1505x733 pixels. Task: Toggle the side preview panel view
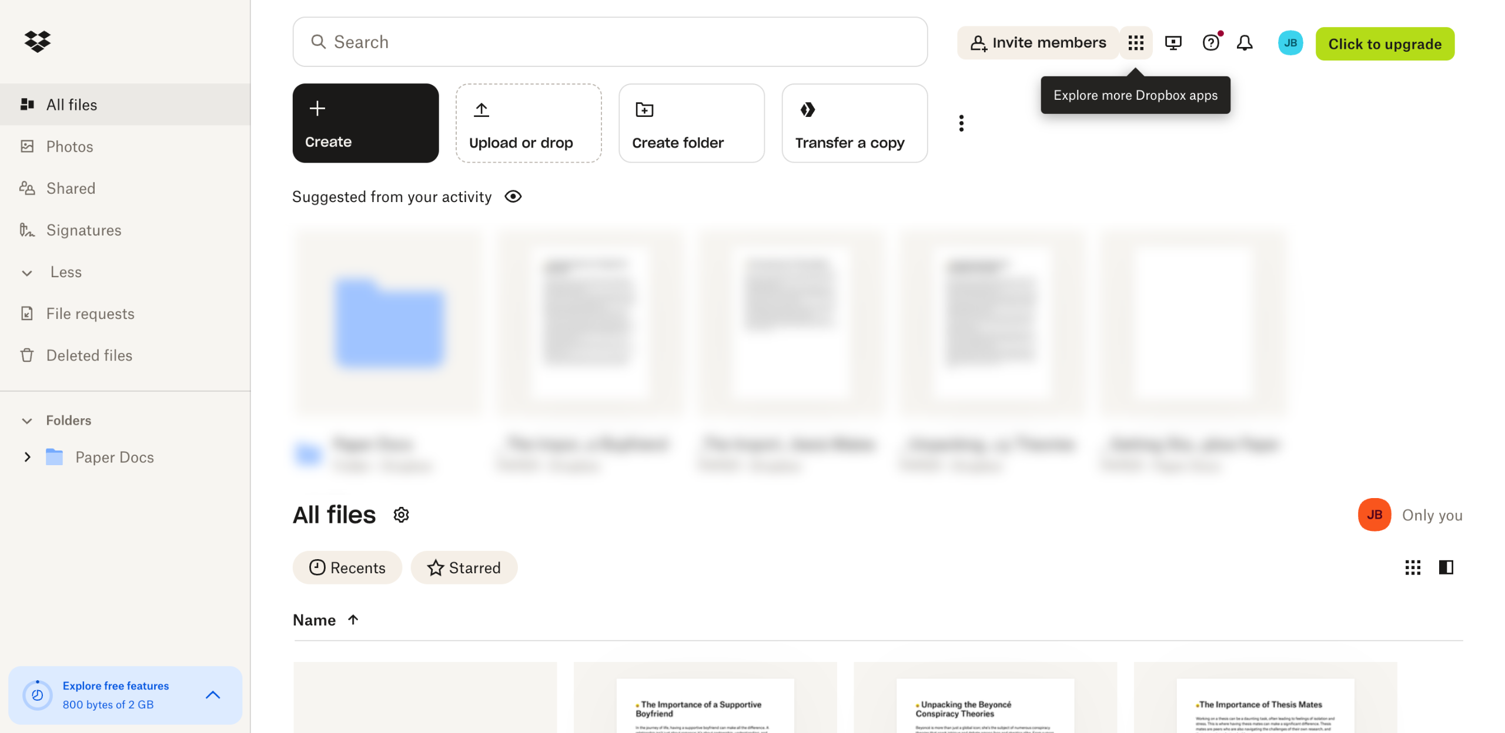[1446, 567]
